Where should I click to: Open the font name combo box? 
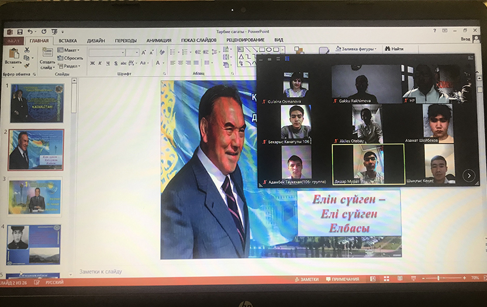[x=106, y=52]
